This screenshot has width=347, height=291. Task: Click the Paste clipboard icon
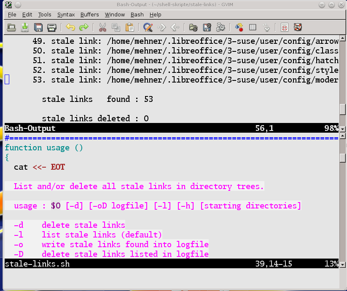pyautogui.click(x=129, y=27)
